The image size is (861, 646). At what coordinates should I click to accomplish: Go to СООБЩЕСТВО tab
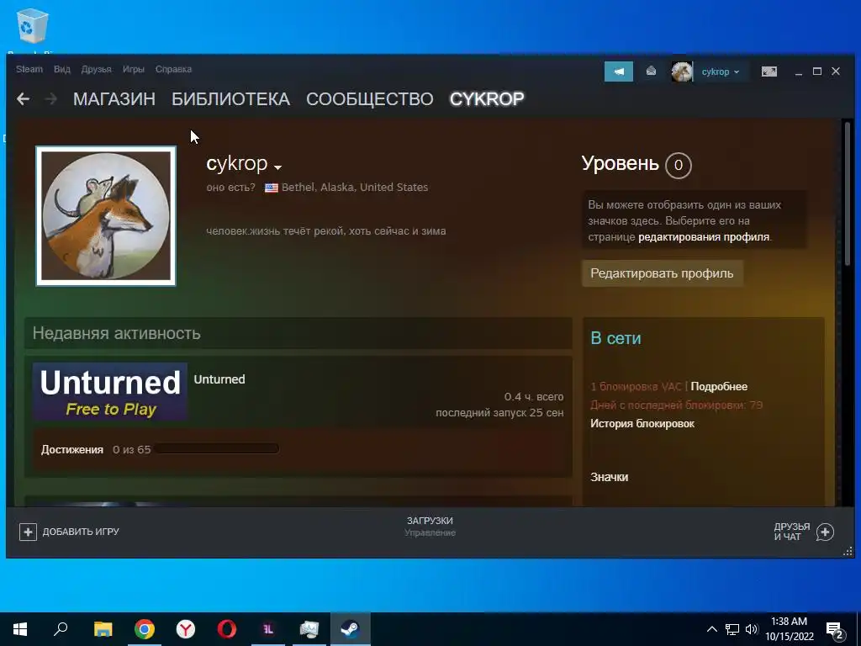click(x=370, y=99)
